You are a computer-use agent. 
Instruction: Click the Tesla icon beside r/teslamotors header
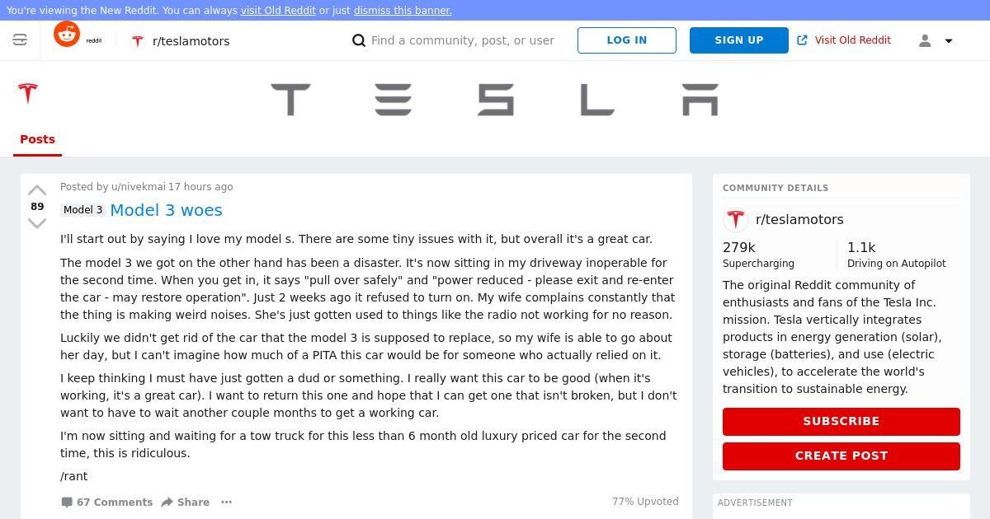coord(138,40)
